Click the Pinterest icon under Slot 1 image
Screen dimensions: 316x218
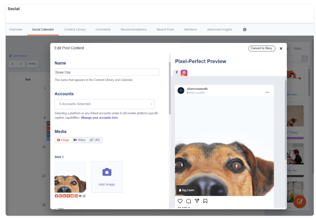pyautogui.click(x=72, y=196)
